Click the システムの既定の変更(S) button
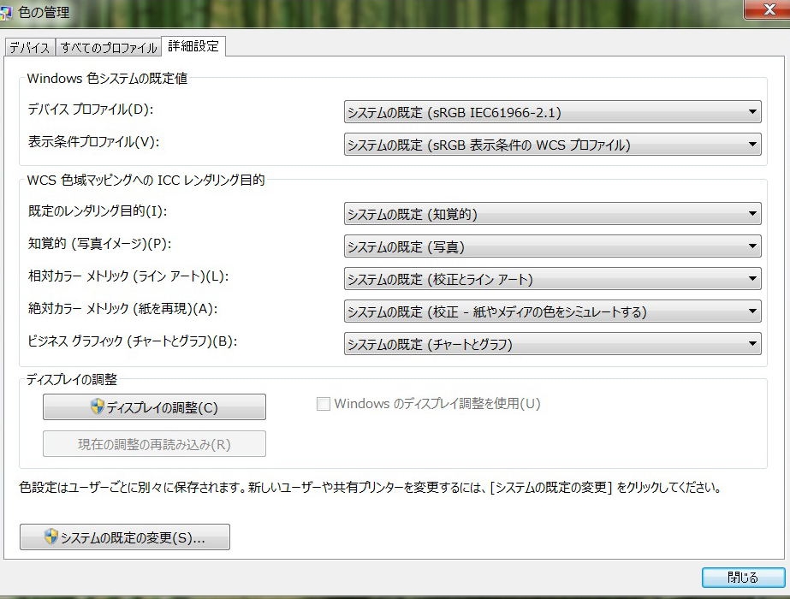Viewport: 790px width, 599px height. 125,537
